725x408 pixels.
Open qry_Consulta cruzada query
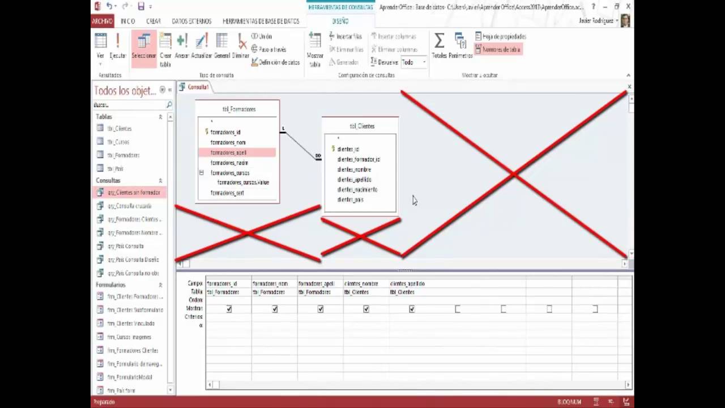point(131,206)
